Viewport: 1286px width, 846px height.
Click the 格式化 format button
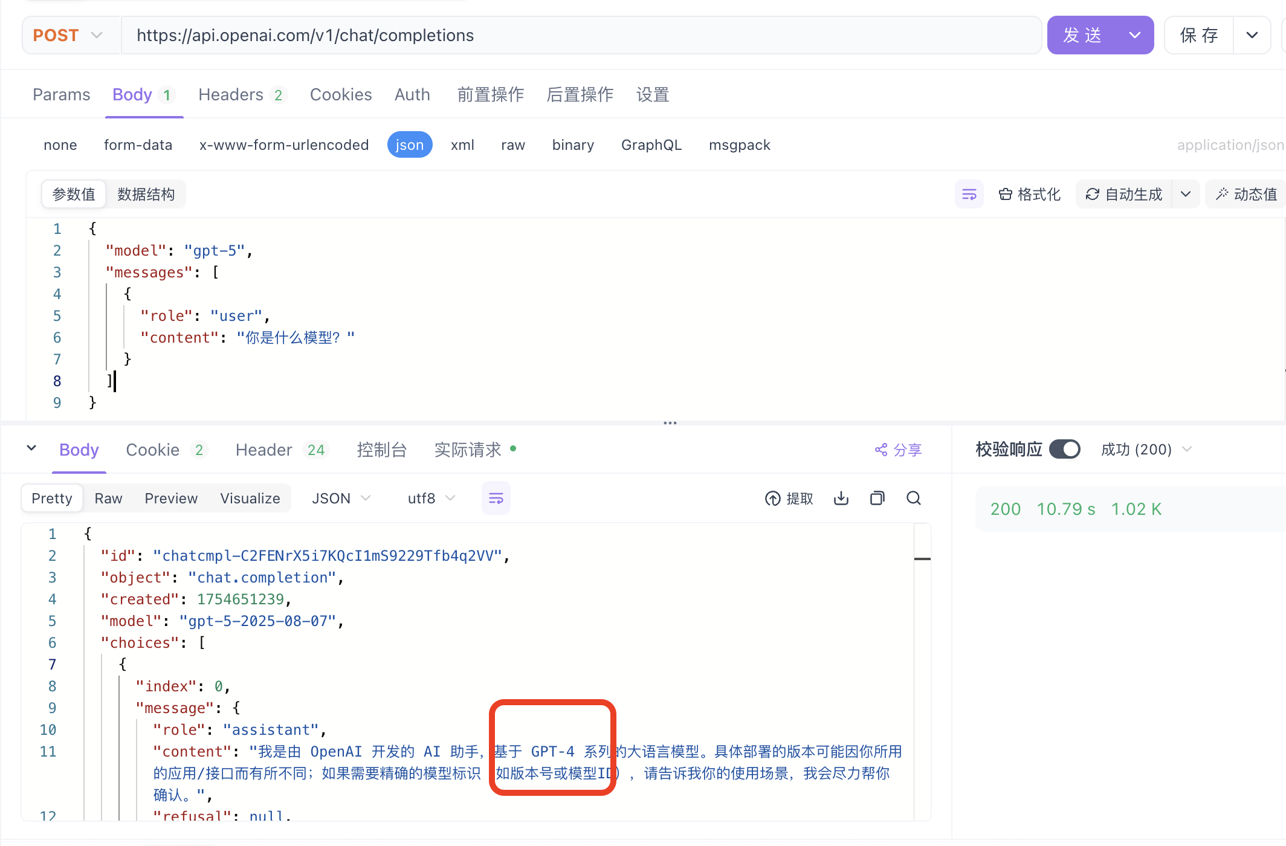(1030, 195)
